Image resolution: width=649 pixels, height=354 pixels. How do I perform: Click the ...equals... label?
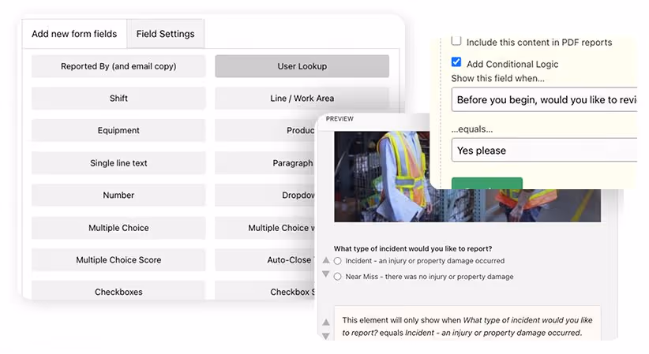(x=472, y=129)
